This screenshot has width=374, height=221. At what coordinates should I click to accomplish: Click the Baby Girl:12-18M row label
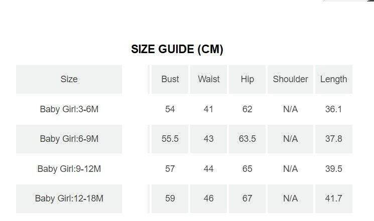[69, 198]
